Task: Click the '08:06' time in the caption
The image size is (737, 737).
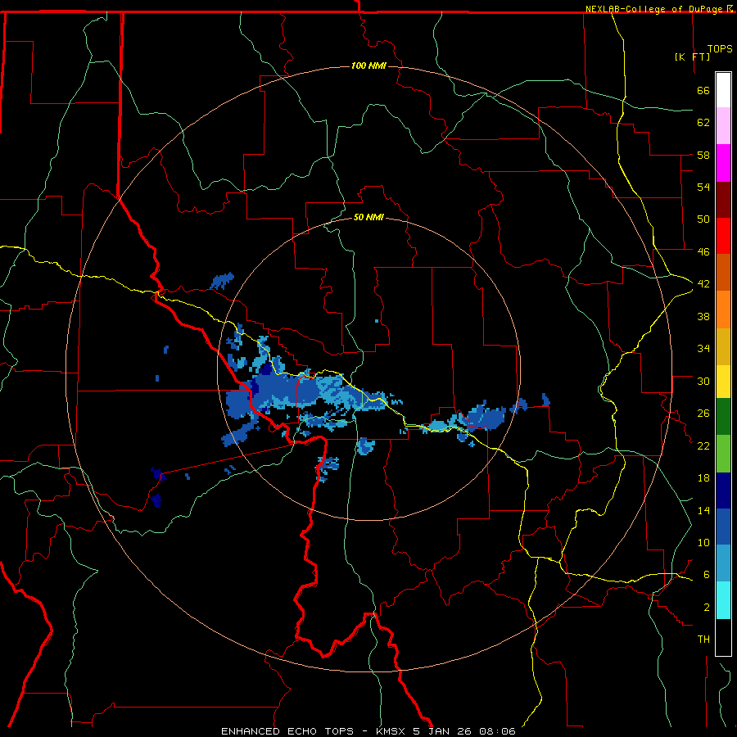Action: (x=497, y=731)
